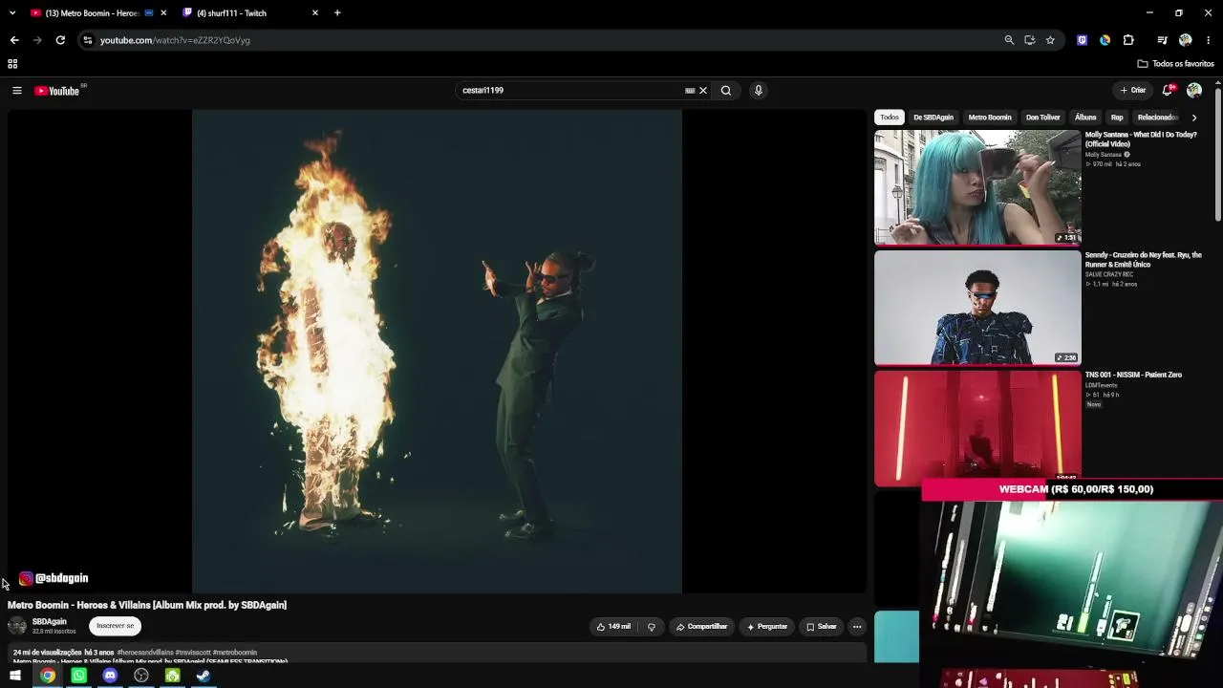1223x688 pixels.
Task: Submit search with the magnifier button
Action: (x=726, y=91)
